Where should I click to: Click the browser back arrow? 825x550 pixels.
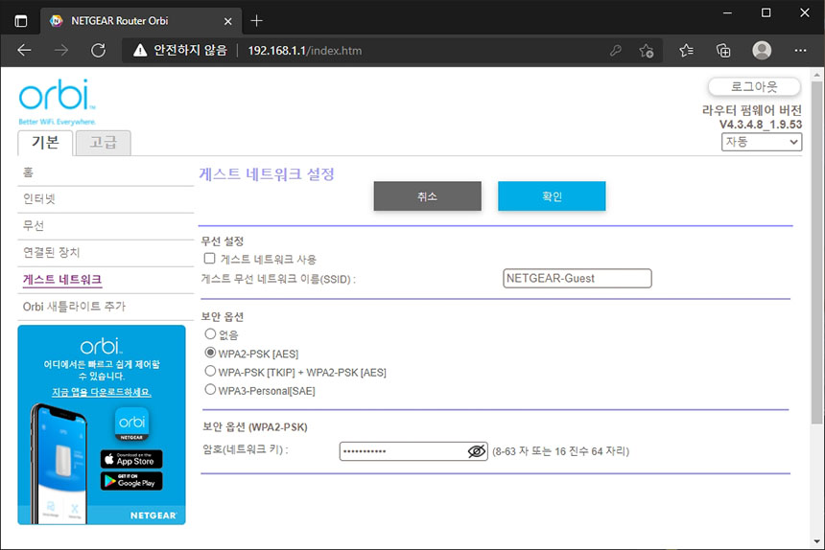[x=25, y=51]
